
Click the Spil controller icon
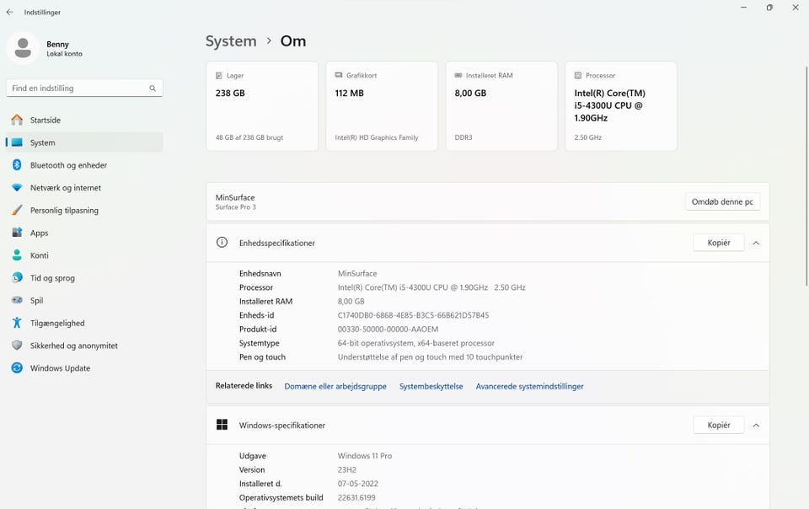coord(17,300)
